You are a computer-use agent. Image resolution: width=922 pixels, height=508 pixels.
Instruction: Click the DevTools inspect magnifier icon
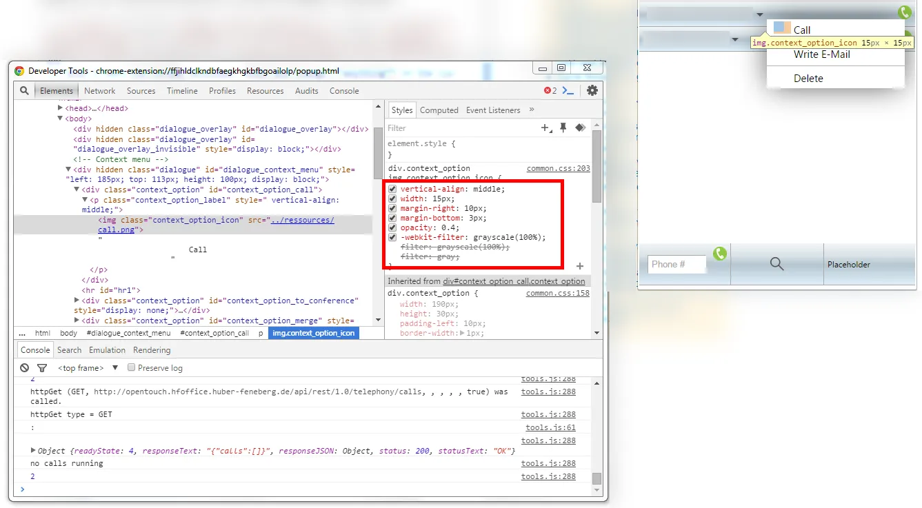[24, 90]
